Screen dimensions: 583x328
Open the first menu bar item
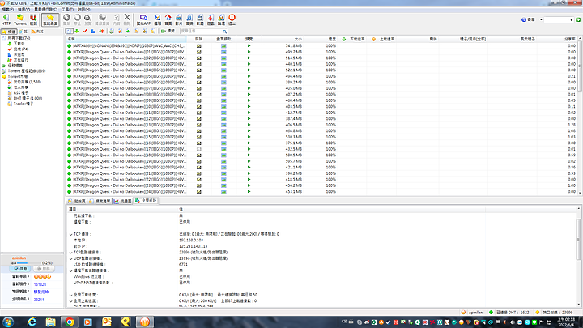click(7, 9)
